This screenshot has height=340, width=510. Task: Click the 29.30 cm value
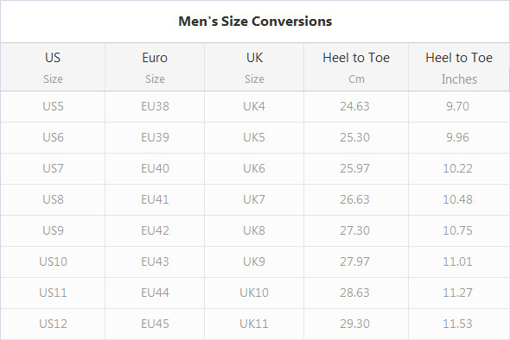click(x=356, y=324)
